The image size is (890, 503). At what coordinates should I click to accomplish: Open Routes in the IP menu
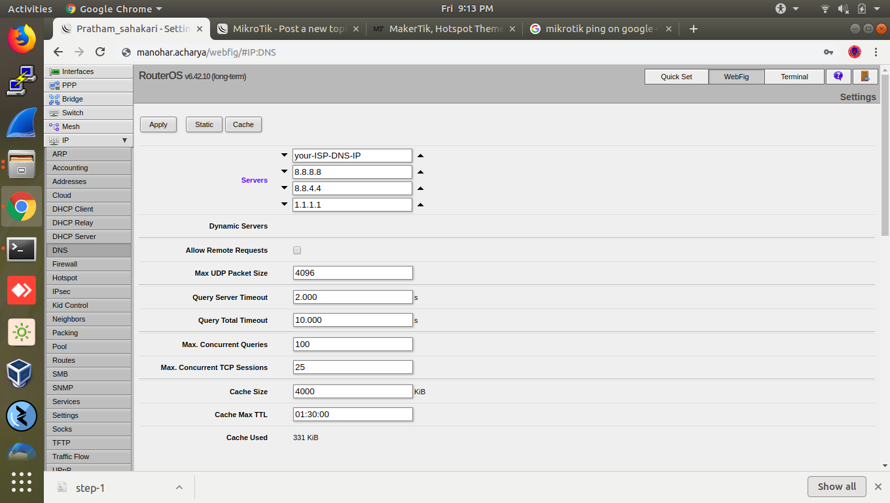(88, 360)
